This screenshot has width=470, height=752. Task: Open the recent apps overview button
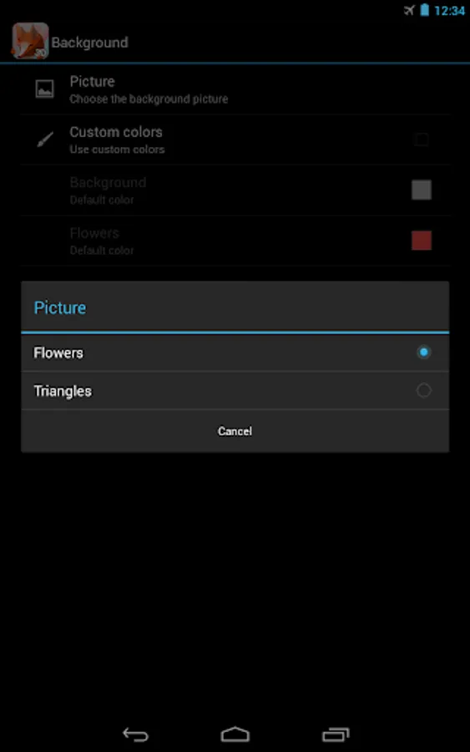click(x=336, y=734)
